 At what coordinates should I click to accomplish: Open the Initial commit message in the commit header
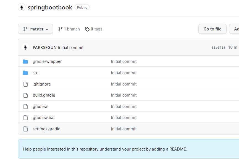pyautogui.click(x=71, y=48)
